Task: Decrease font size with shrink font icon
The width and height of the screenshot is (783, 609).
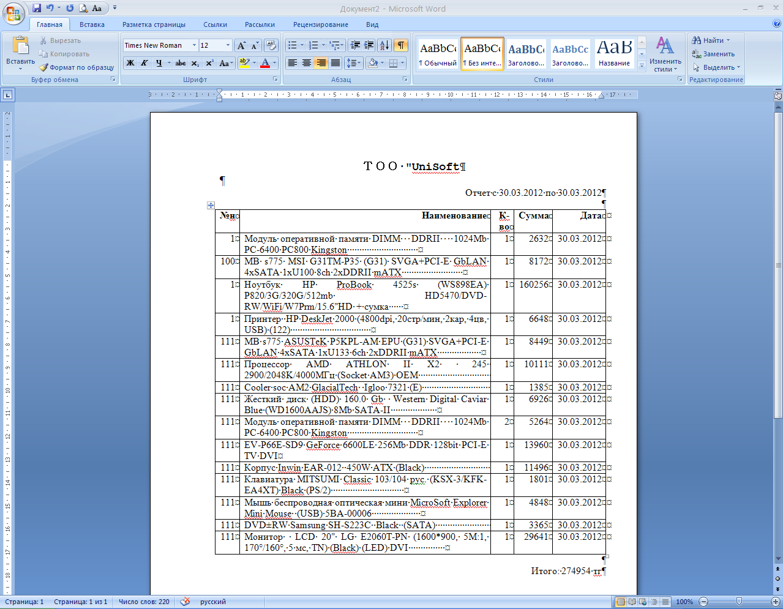Action: [x=255, y=45]
